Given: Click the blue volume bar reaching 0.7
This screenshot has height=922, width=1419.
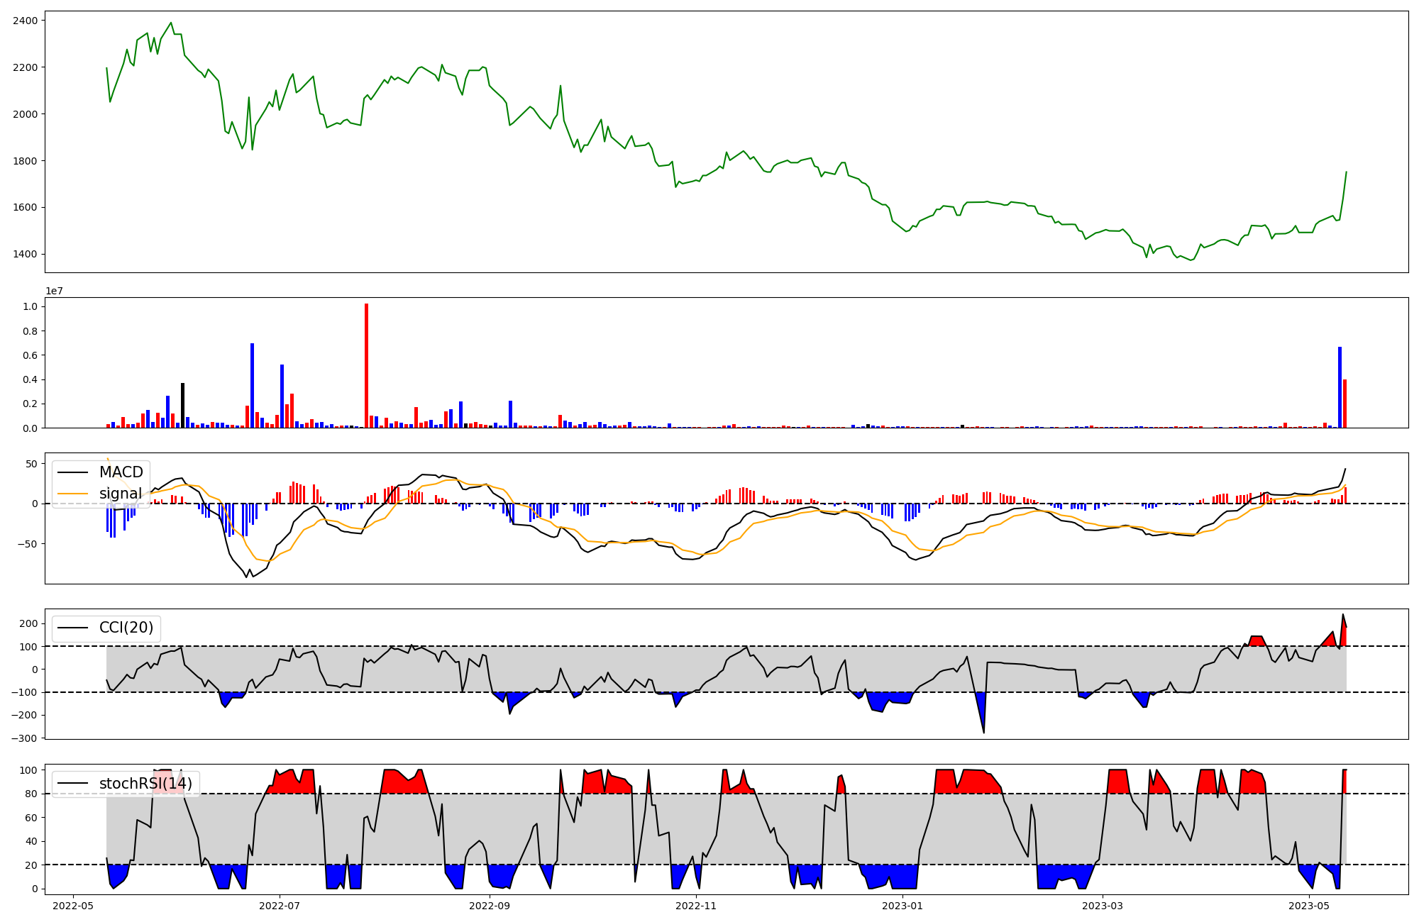Looking at the screenshot, I should coord(252,385).
